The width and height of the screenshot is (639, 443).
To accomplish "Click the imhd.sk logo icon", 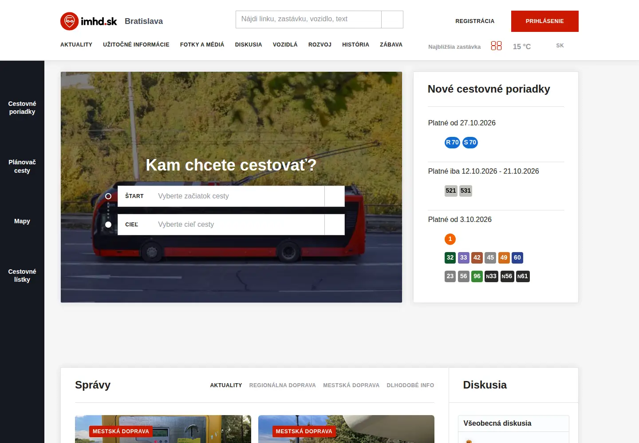I will coord(70,21).
